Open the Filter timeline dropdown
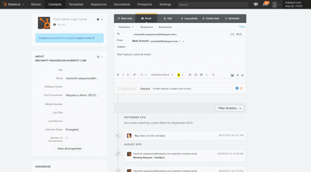 [230, 108]
